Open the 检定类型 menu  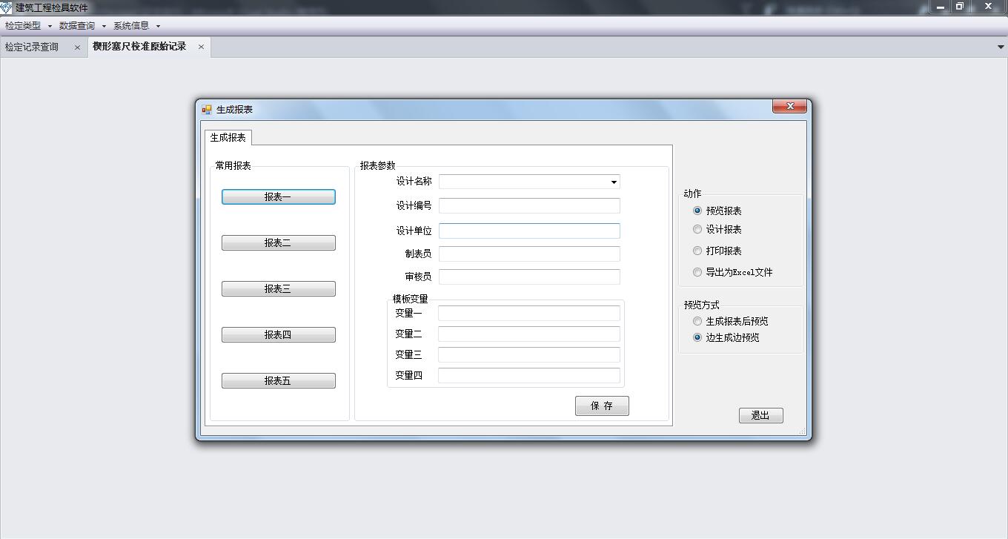(x=27, y=26)
